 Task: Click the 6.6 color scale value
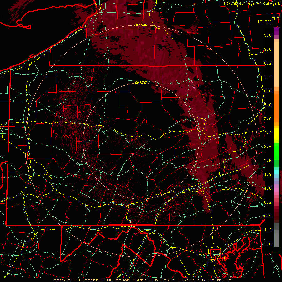click(x=268, y=91)
